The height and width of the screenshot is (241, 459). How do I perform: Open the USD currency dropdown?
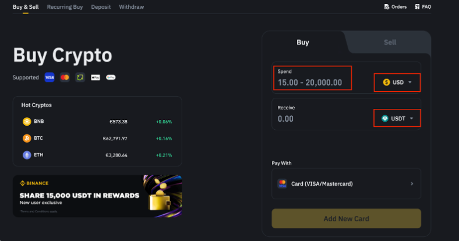pyautogui.click(x=397, y=83)
